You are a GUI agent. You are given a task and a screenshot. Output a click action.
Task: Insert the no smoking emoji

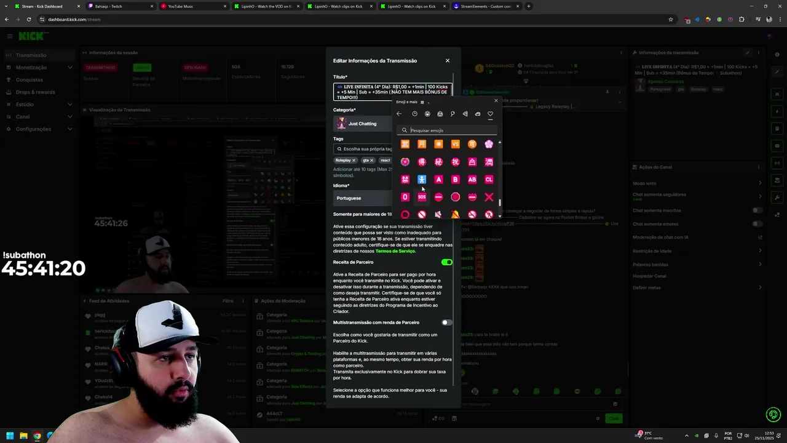[472, 214]
